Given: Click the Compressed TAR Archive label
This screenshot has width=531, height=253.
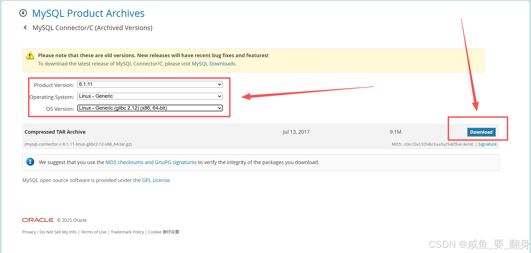Looking at the screenshot, I should click(x=55, y=132).
